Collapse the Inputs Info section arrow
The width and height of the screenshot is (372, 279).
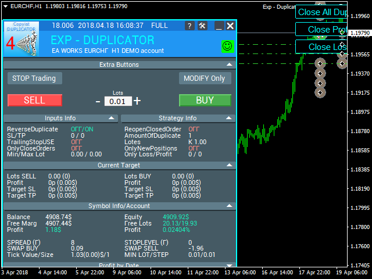point(111,118)
